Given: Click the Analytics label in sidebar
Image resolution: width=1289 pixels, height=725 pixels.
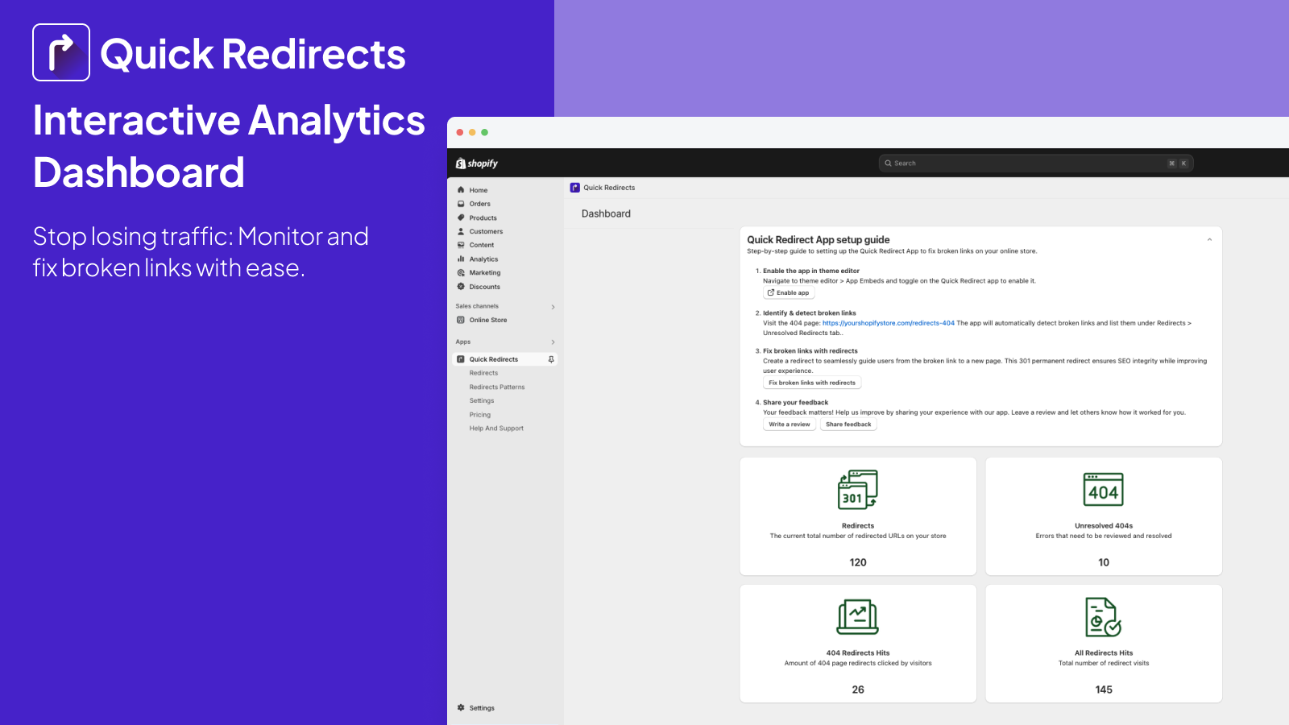Looking at the screenshot, I should 484,259.
